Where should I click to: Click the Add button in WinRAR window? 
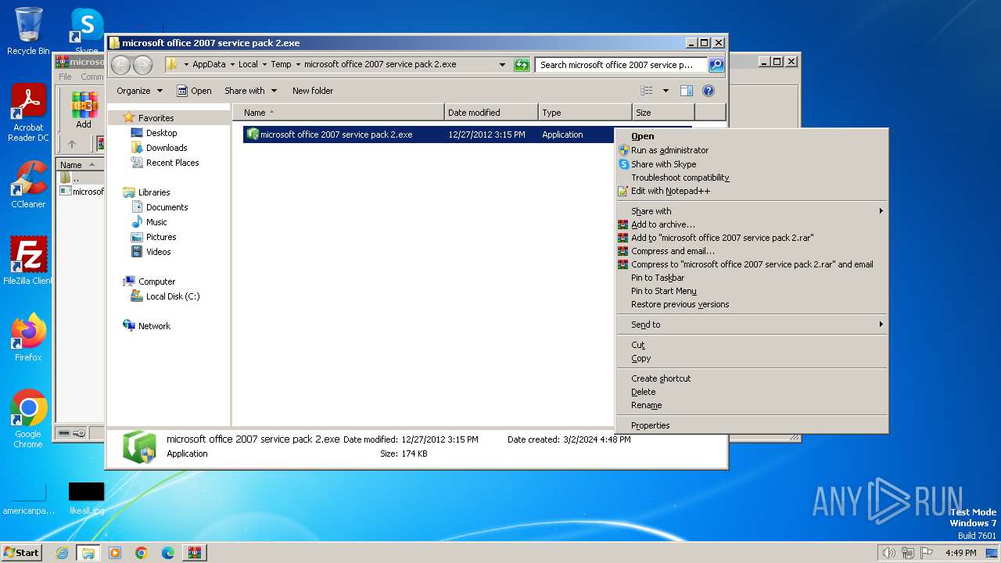84,110
